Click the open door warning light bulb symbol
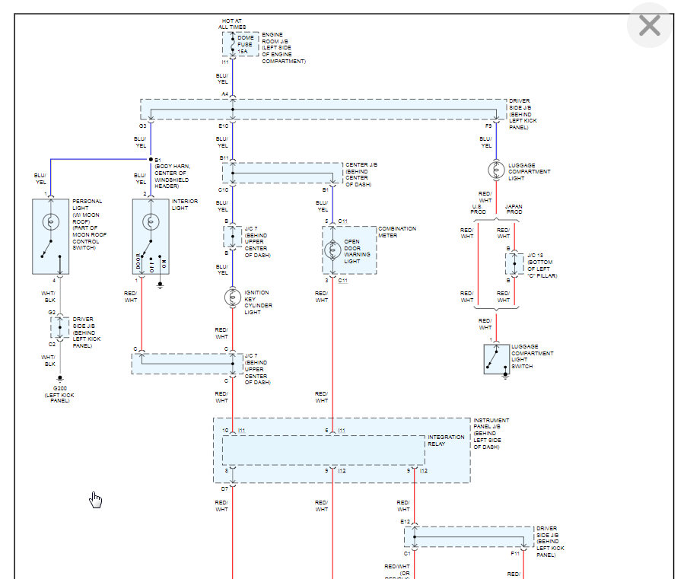The image size is (687, 579). tap(332, 250)
